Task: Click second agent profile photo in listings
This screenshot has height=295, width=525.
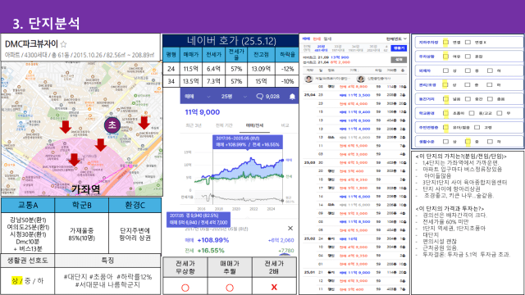Action: (x=360, y=79)
